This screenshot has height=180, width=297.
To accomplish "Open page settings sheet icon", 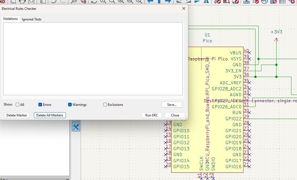I will pos(13,1).
